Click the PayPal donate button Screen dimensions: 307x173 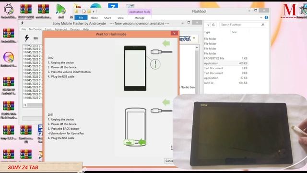pyautogui.click(x=185, y=38)
